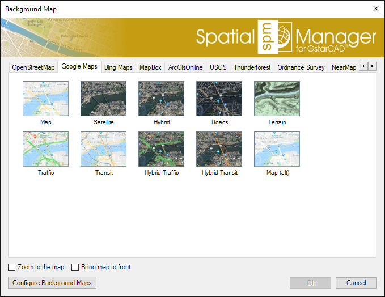This screenshot has width=385, height=297.
Task: Enable Zoom to the map checkbox
Action: 12,267
